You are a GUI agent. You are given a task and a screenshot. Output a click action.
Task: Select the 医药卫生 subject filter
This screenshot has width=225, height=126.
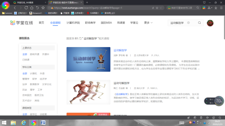pyautogui.click(x=39, y=95)
